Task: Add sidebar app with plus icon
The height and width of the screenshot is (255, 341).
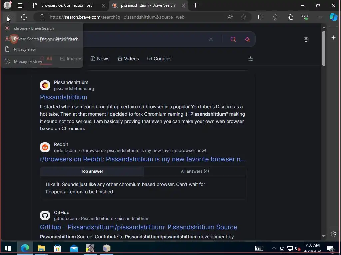Action: [333, 38]
